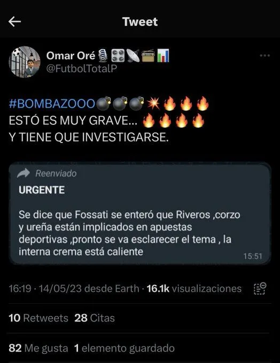Tap the Reenviado forward arrow icon
Viewport: 280px width, 363px height.
click(24, 173)
